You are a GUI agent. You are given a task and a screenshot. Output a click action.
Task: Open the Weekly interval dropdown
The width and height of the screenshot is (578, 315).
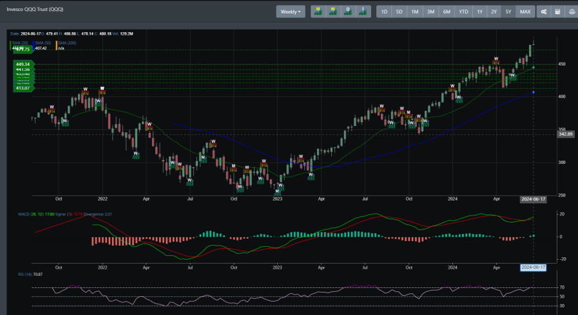pos(291,12)
